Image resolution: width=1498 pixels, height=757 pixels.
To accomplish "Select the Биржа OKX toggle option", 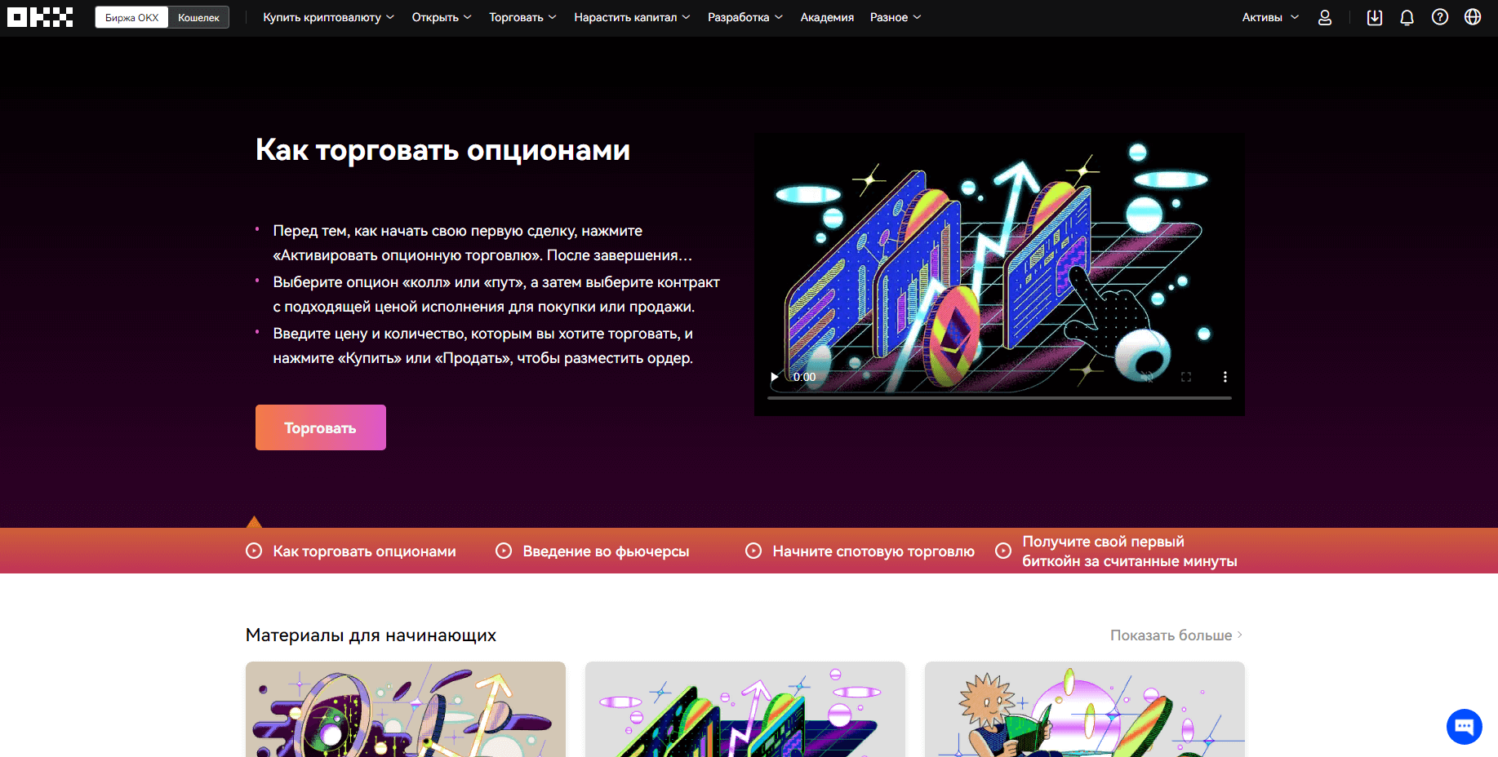I will click(131, 17).
